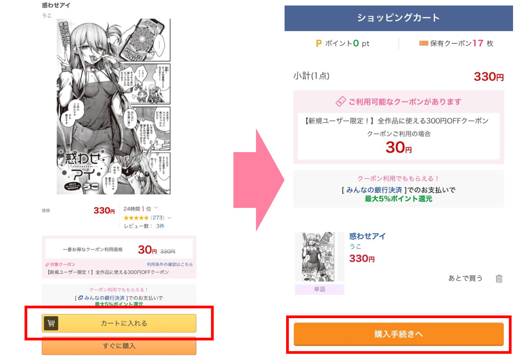The height and width of the screenshot is (360, 518).
Task: Click the orange coupon ticket icon
Action: (423, 43)
